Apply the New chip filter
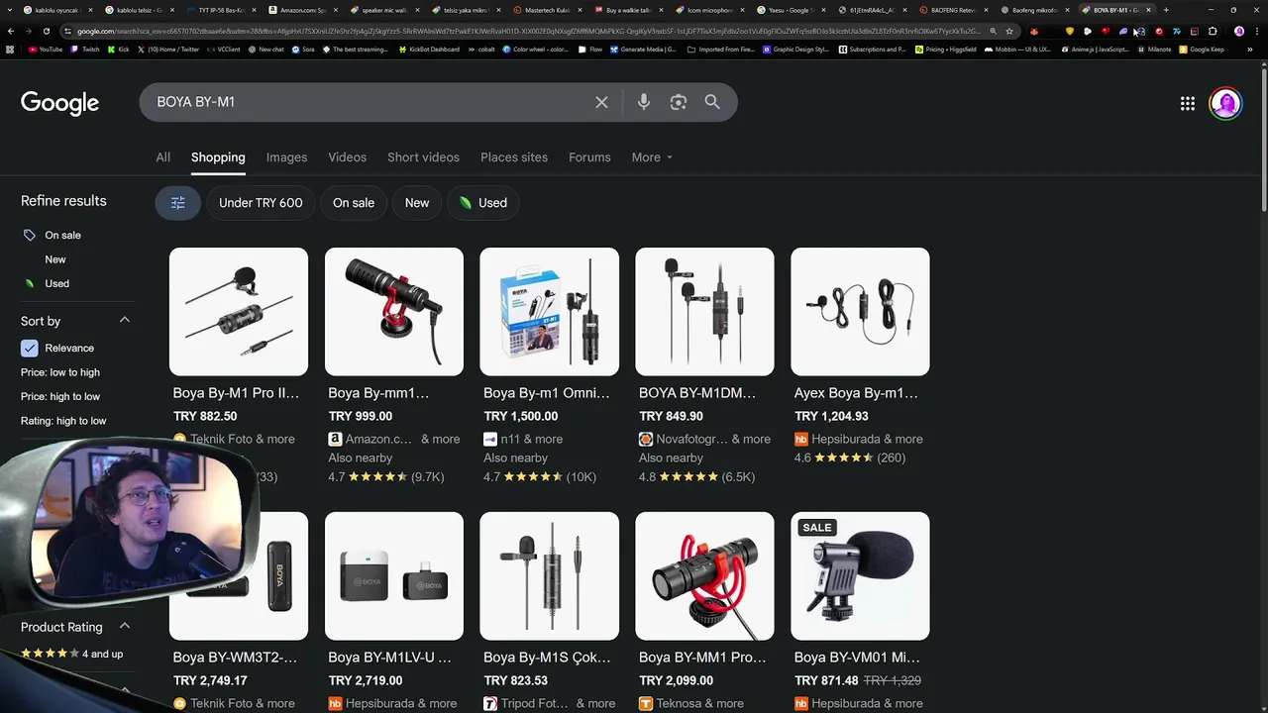The width and height of the screenshot is (1268, 713). coord(417,203)
